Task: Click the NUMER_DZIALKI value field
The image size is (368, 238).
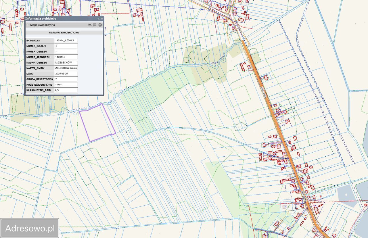Action: coord(66,46)
